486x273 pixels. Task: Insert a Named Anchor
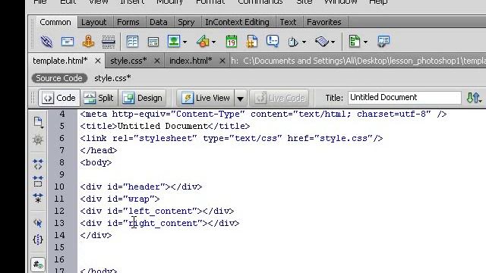click(88, 42)
